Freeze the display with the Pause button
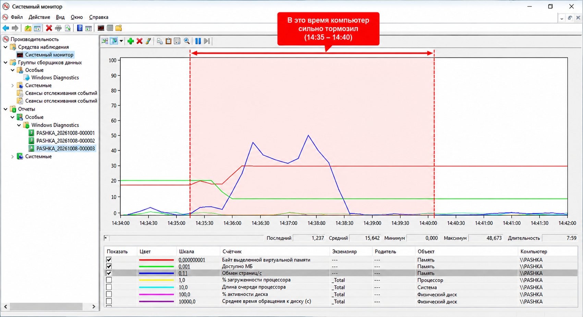Viewport: 583px width, 317px height. pos(198,41)
